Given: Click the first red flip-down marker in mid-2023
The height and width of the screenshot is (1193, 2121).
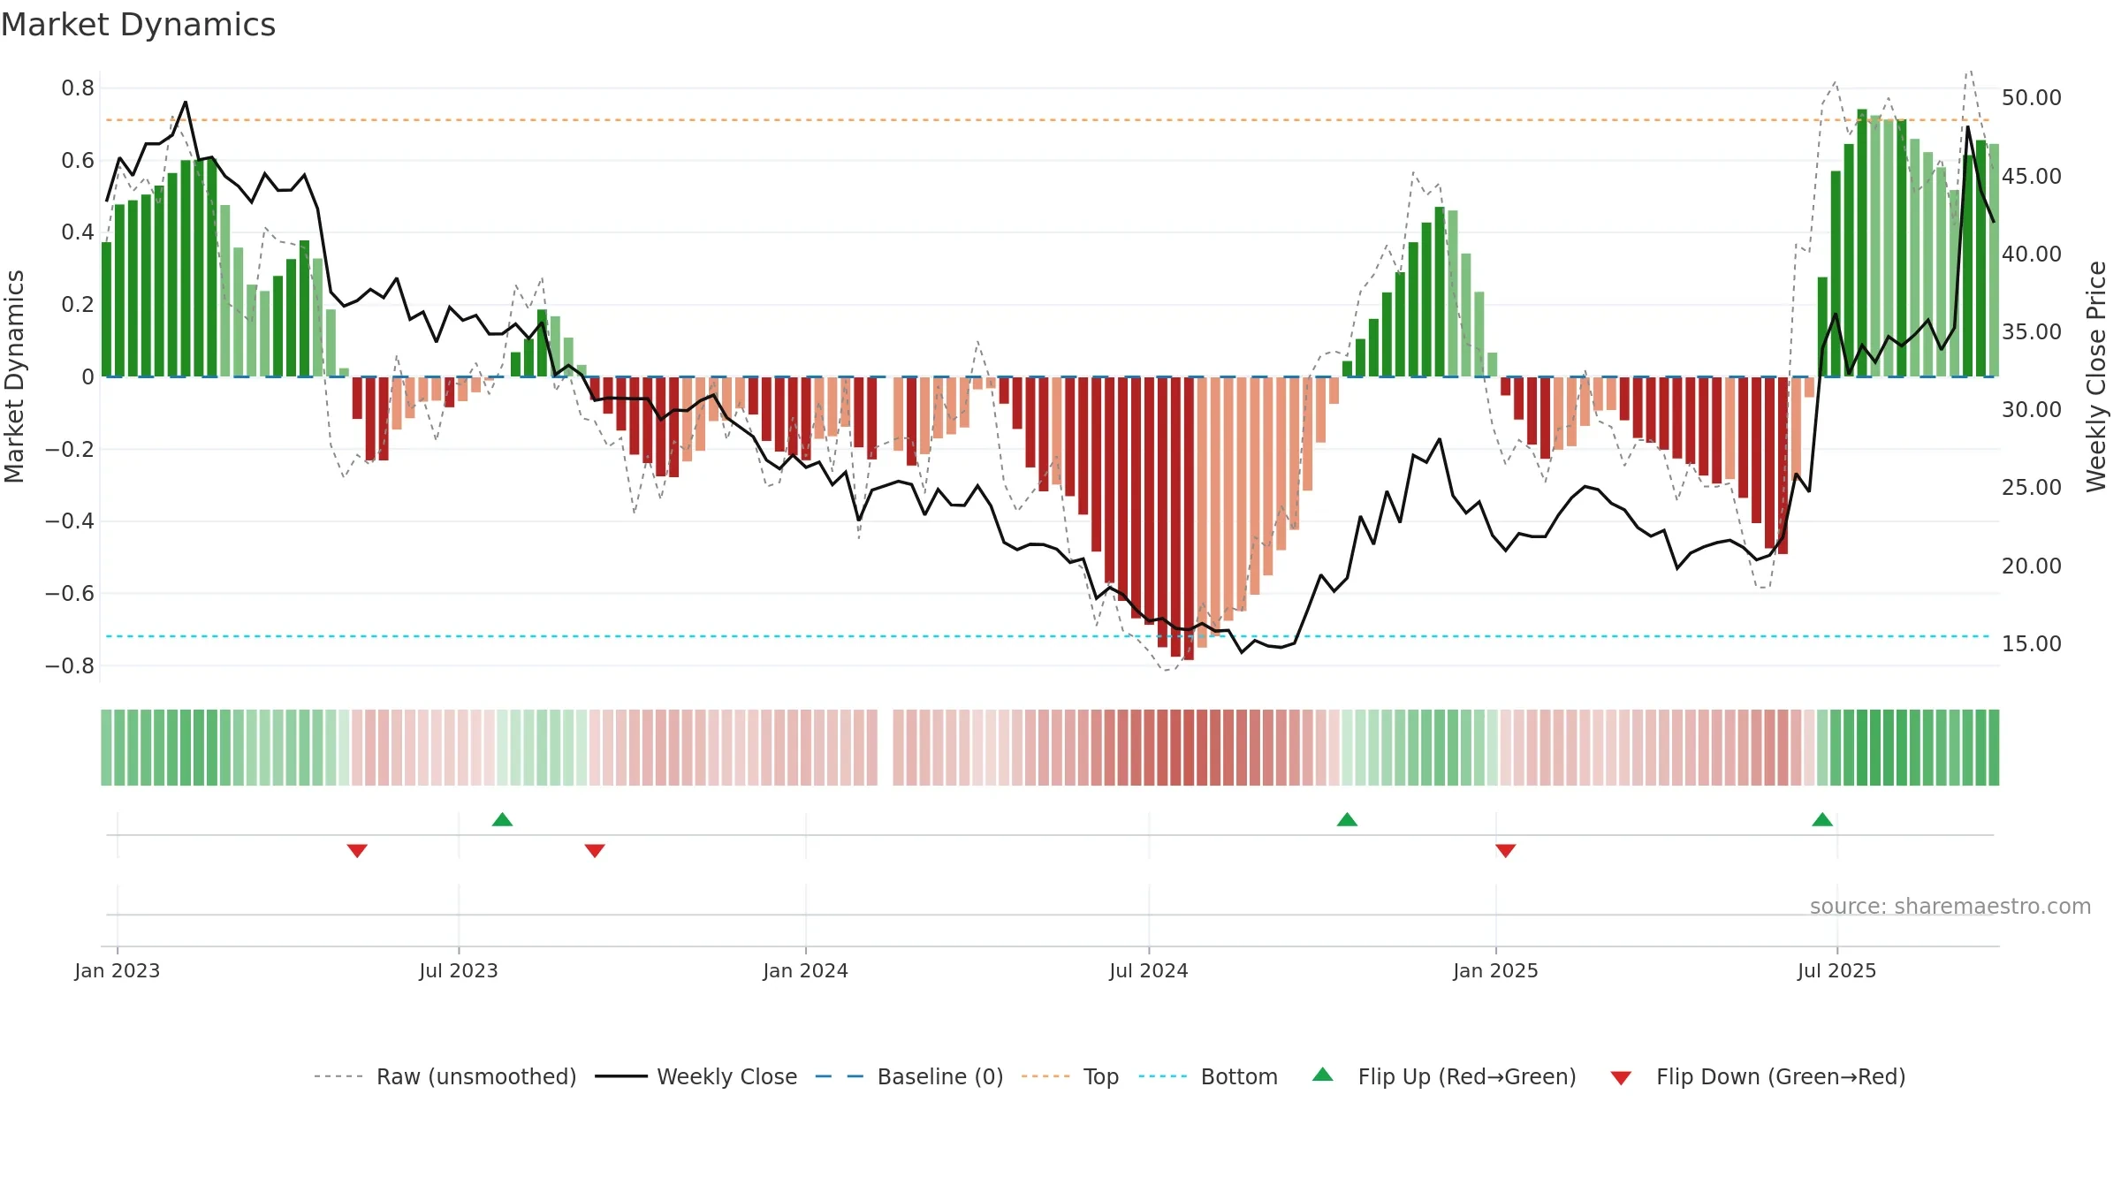Looking at the screenshot, I should pyautogui.click(x=357, y=850).
